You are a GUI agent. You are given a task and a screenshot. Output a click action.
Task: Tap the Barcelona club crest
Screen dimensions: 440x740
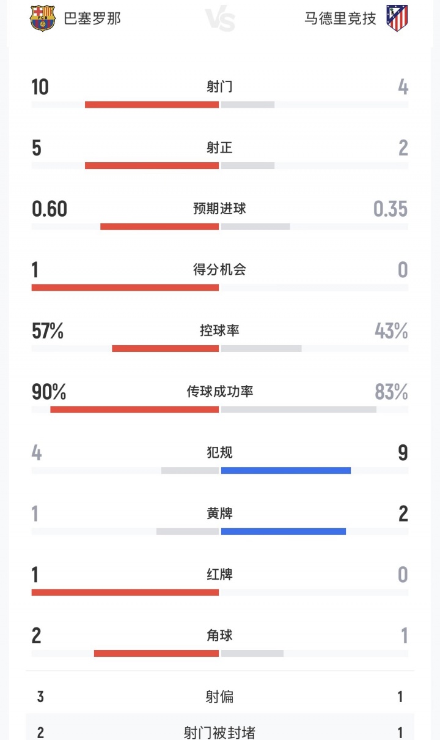click(x=43, y=18)
